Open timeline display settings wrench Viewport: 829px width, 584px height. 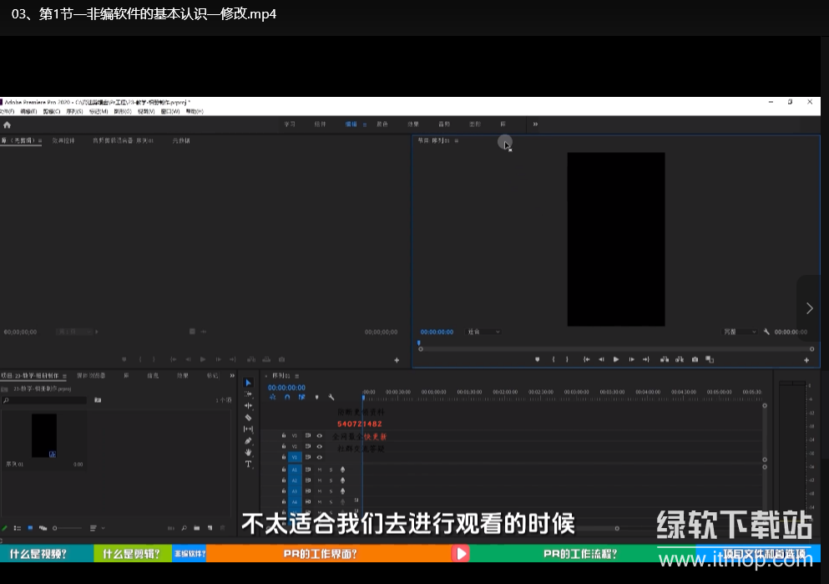pos(331,397)
